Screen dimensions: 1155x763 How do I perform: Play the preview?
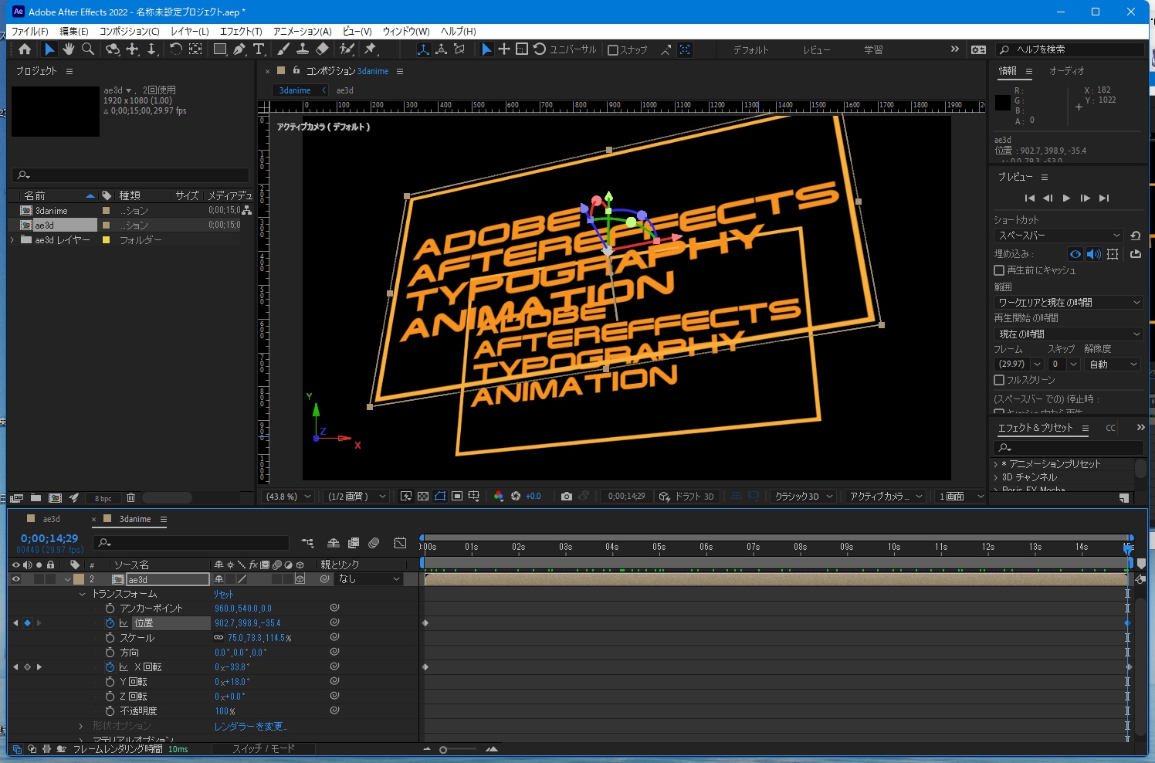pos(1066,198)
